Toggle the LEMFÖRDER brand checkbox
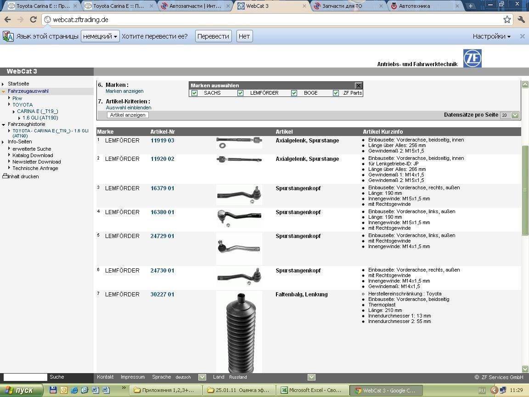 tap(240, 93)
